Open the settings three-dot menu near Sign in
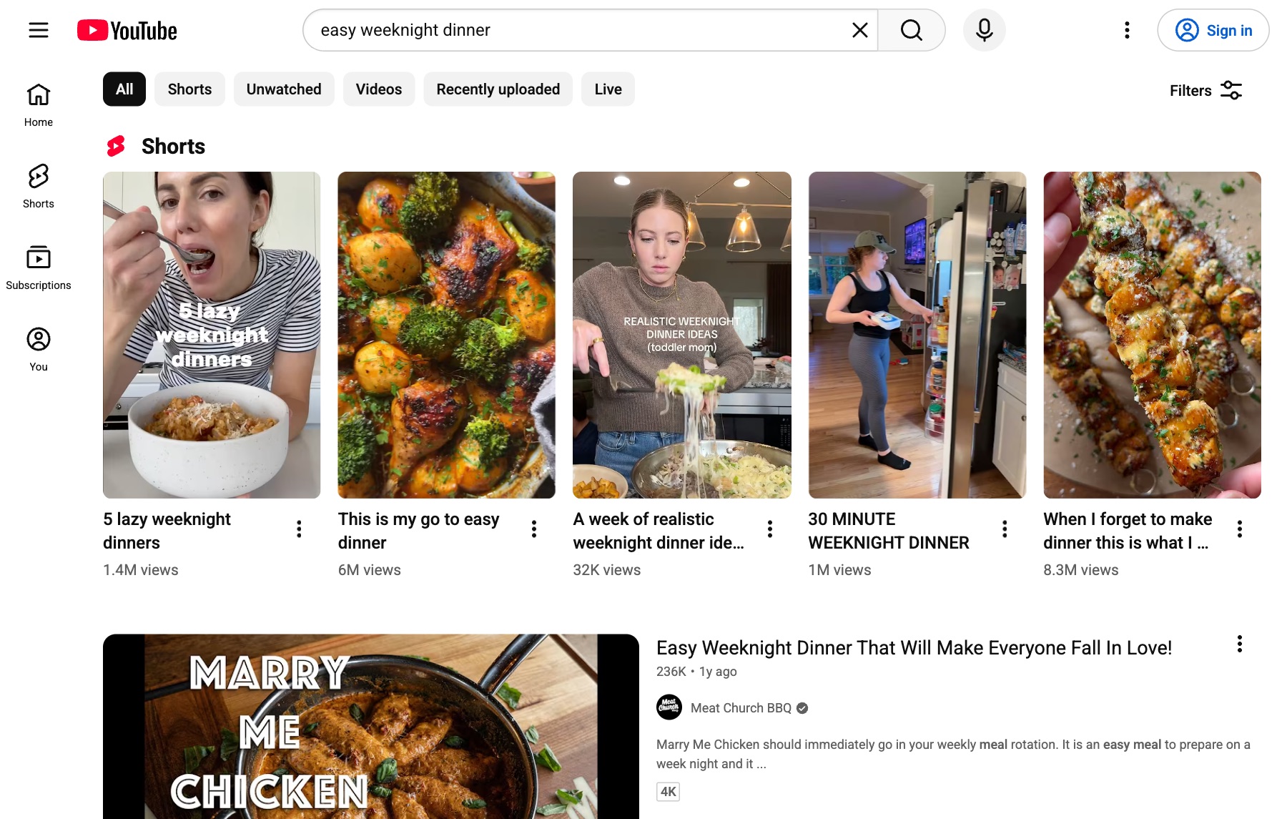This screenshot has height=819, width=1287. [x=1127, y=30]
